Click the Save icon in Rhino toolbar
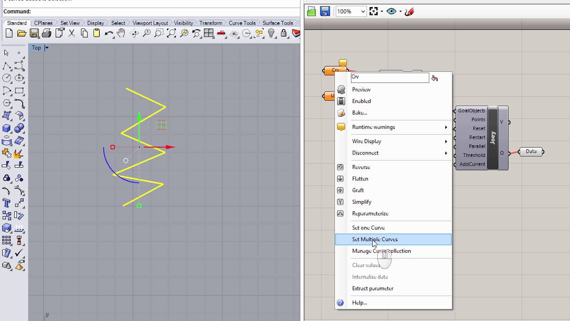570x321 pixels. [34, 33]
